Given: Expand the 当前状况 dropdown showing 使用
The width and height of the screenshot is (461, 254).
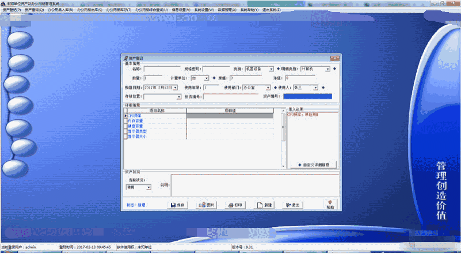Looking at the screenshot, I should point(148,187).
